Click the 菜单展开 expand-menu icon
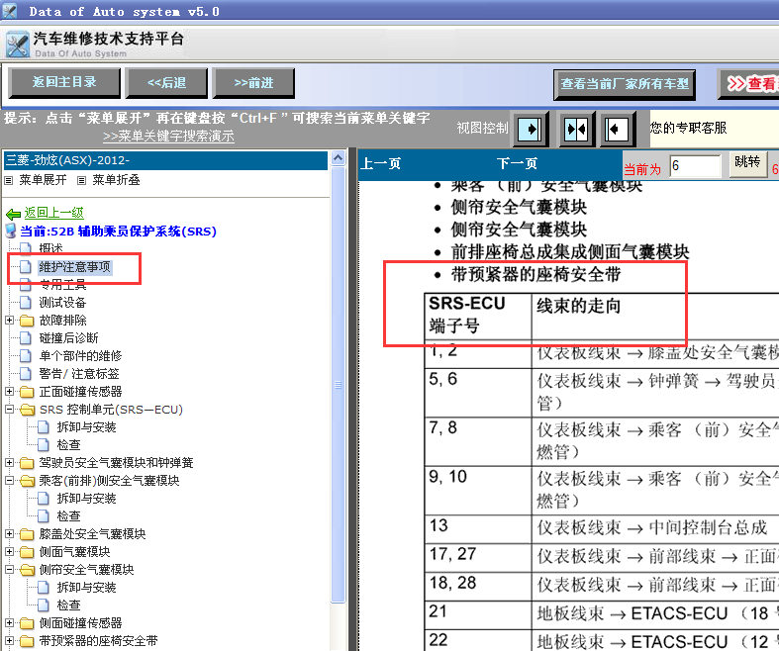The width and height of the screenshot is (779, 651). (9, 180)
